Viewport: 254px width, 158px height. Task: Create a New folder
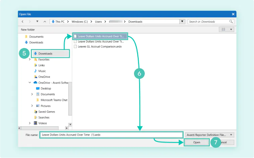pyautogui.click(x=28, y=30)
